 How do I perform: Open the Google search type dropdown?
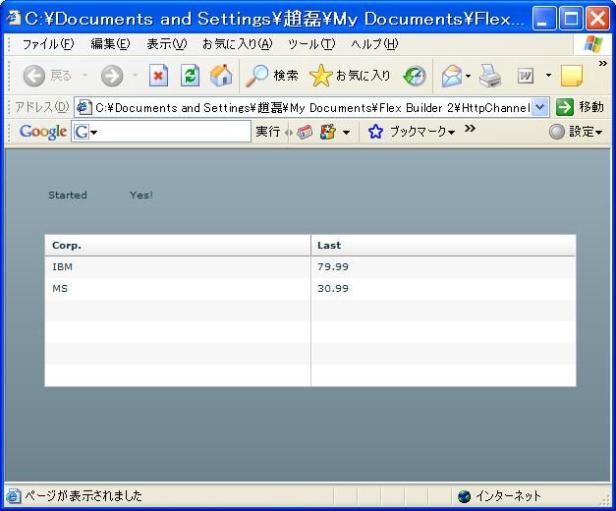[84, 132]
